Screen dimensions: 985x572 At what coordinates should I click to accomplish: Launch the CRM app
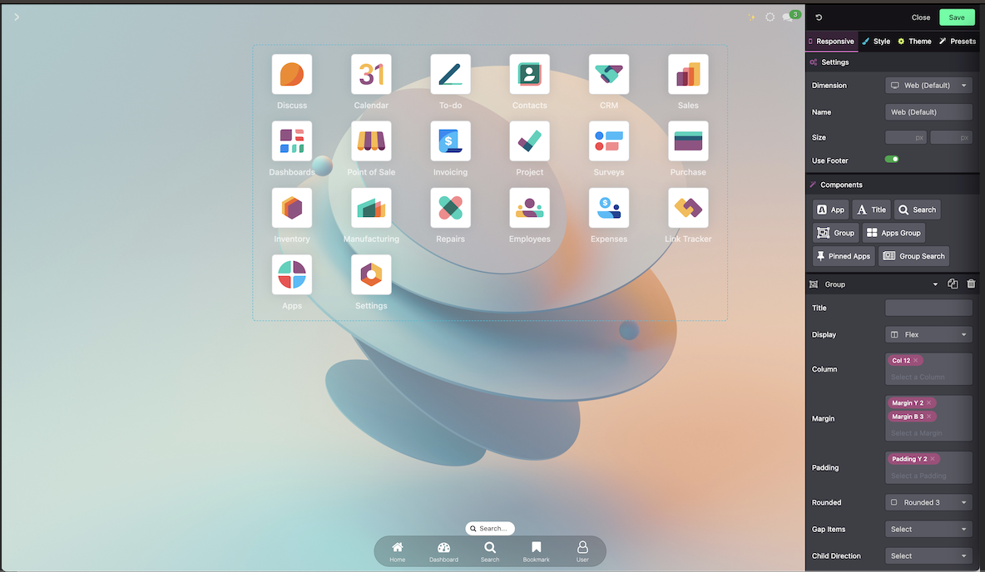point(608,74)
